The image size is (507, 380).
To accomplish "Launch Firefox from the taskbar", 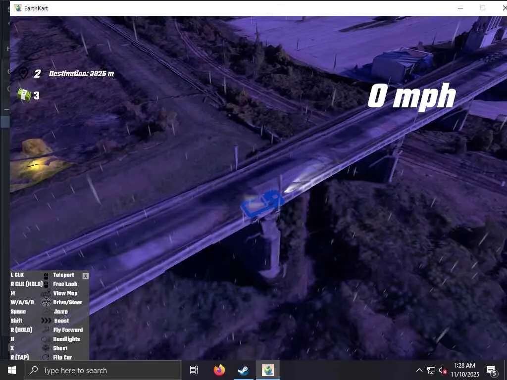I will (x=219, y=370).
